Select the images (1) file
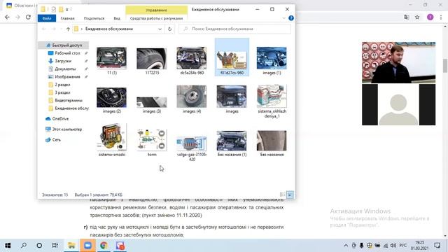The height and width of the screenshot is (252, 448). click(272, 61)
